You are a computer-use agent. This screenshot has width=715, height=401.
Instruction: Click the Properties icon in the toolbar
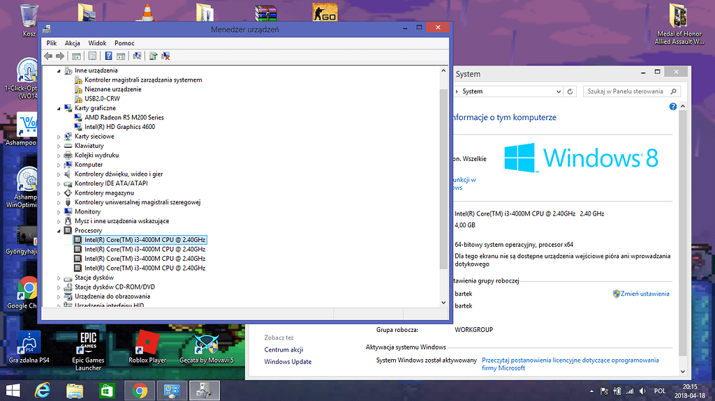coord(91,56)
